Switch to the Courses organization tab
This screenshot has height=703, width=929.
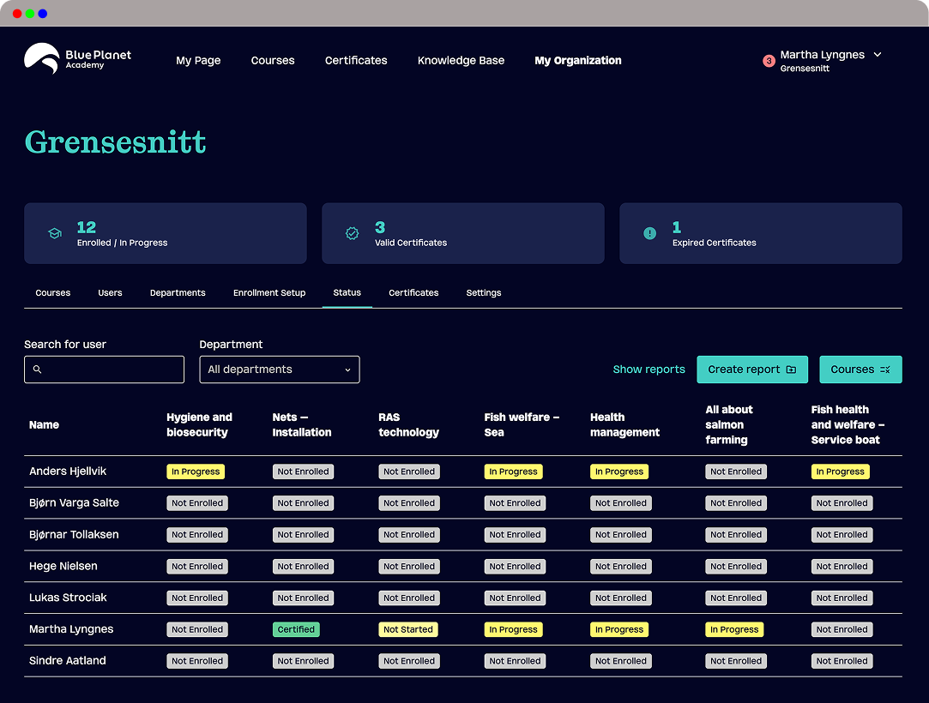coord(52,292)
